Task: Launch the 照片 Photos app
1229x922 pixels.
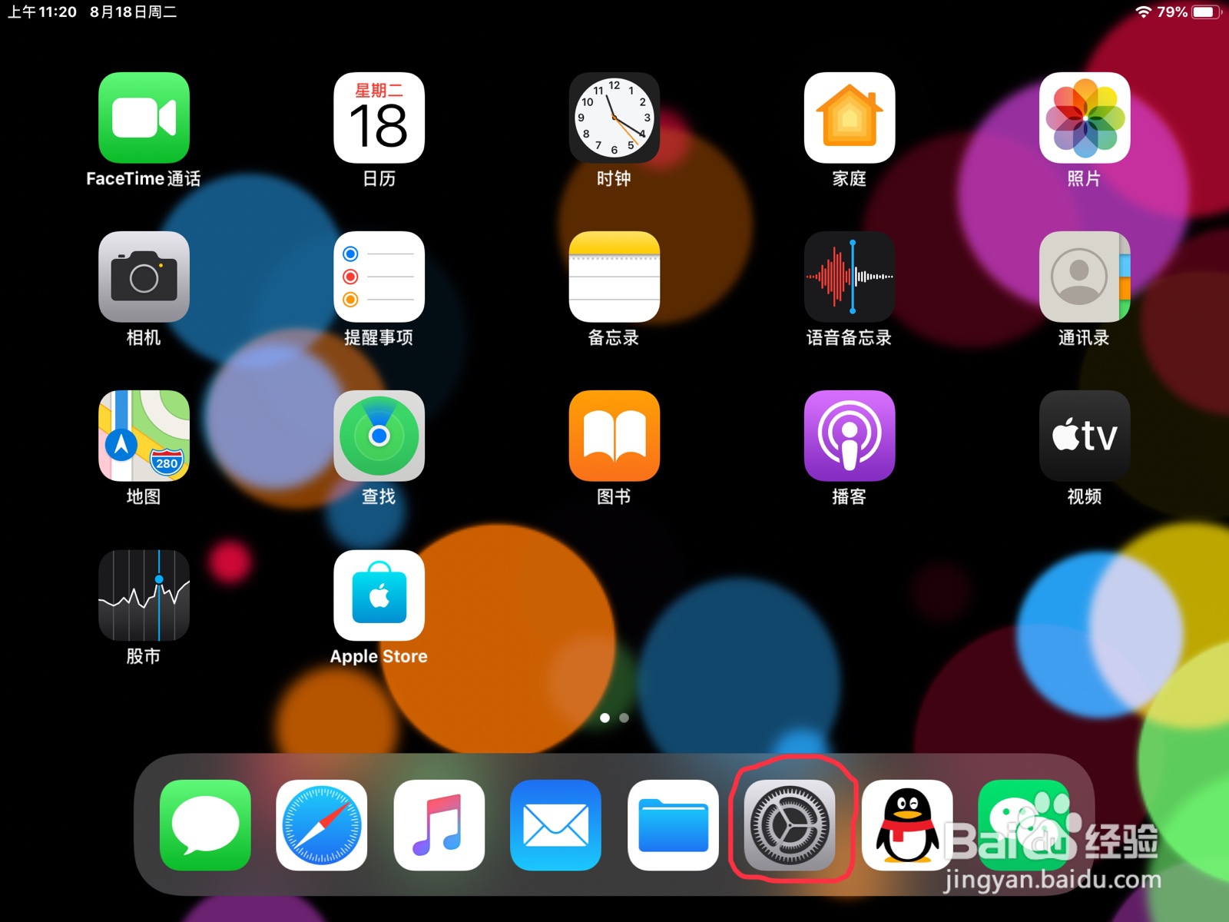Action: coord(1084,119)
